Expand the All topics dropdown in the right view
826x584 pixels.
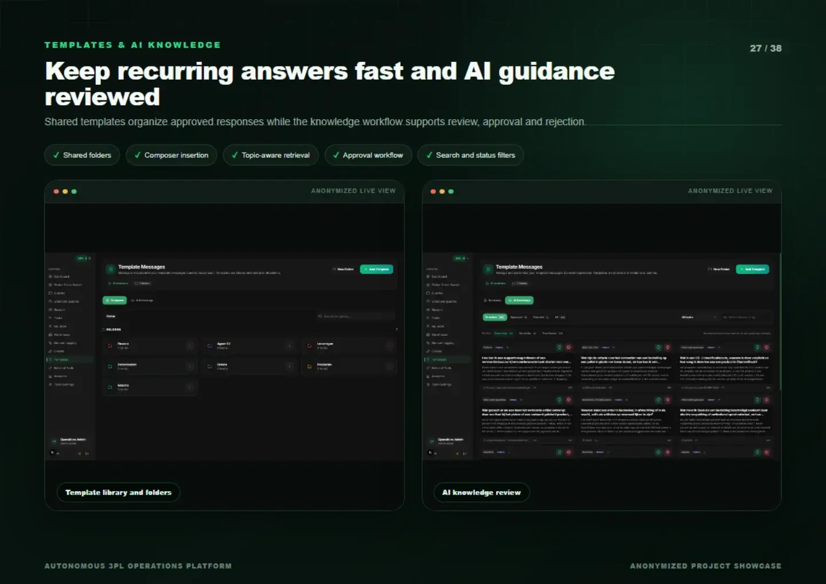pyautogui.click(x=699, y=318)
